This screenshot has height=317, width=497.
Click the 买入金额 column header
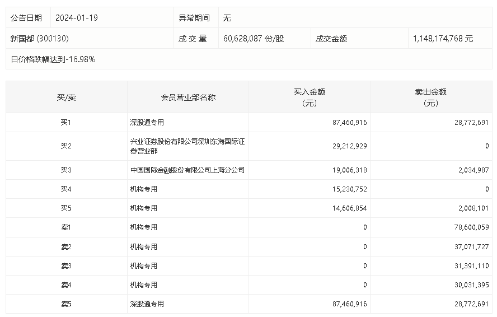tap(310, 97)
